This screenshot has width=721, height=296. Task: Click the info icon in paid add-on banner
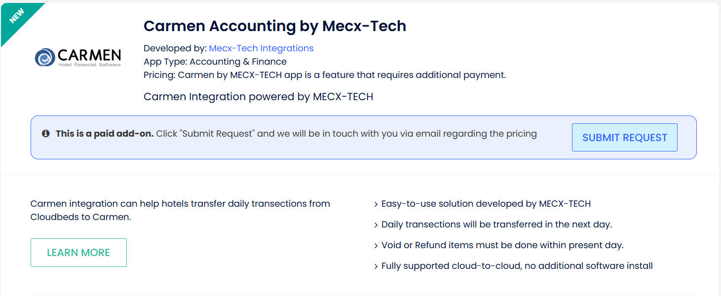click(46, 134)
